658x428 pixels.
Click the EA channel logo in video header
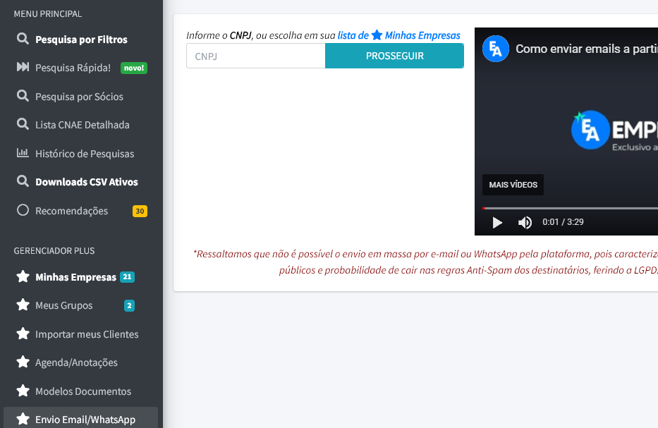pos(496,49)
